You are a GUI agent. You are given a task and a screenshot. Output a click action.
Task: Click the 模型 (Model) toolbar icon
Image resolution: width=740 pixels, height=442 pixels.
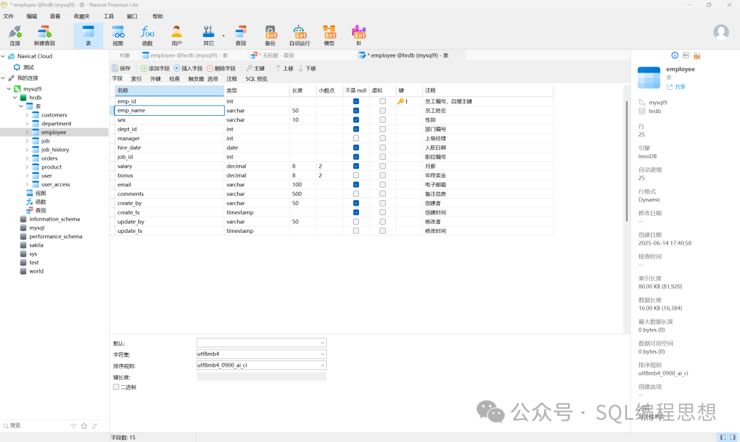pyautogui.click(x=330, y=35)
